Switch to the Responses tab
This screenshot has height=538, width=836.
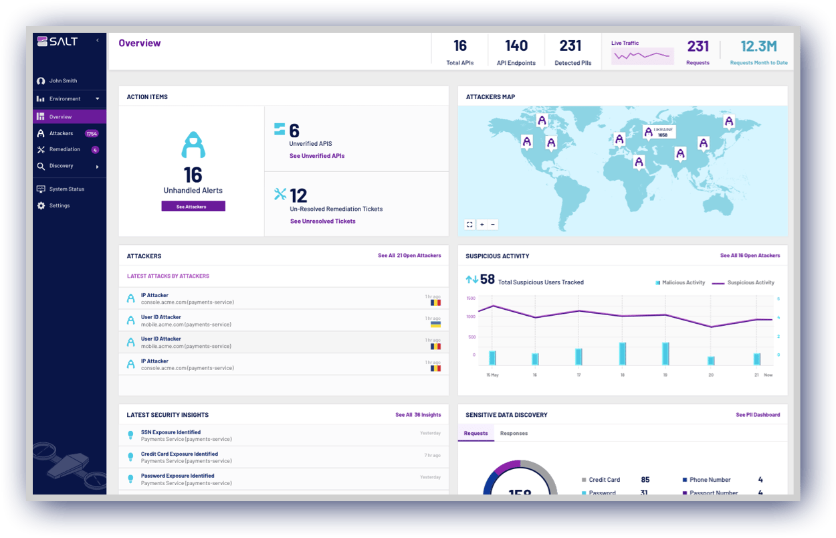pyautogui.click(x=514, y=434)
